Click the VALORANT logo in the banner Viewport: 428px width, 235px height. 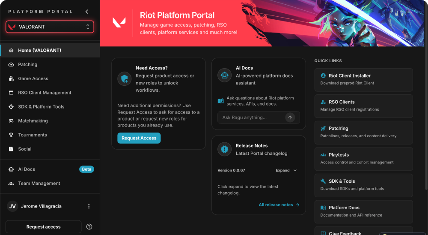[x=119, y=22]
